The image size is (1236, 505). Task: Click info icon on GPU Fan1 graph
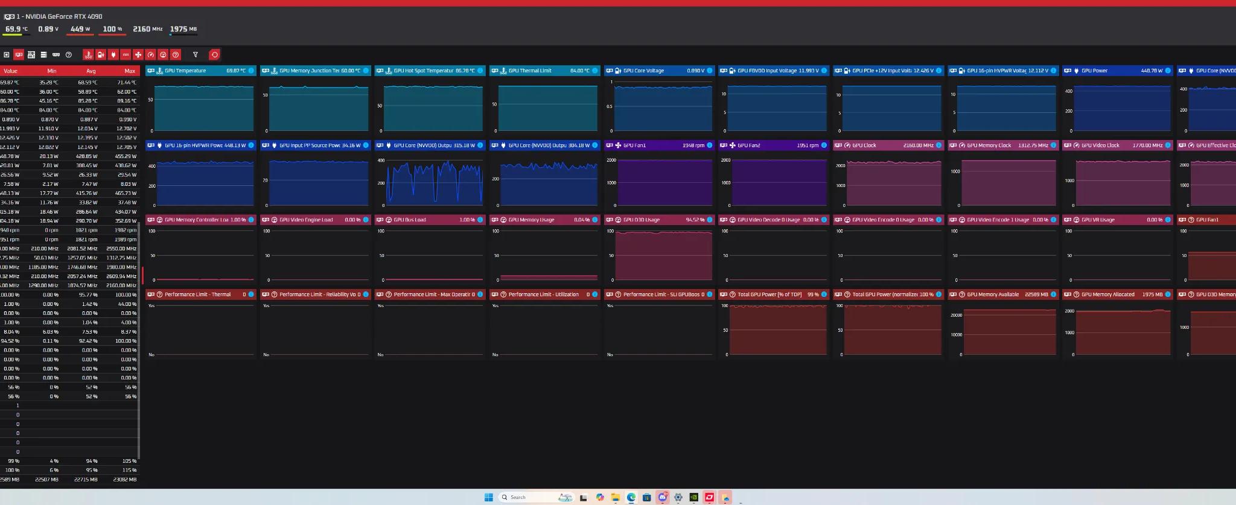click(x=710, y=145)
